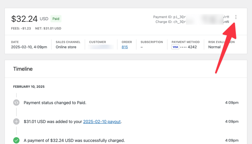Screen dimensions: 252x144
Task: Click the payment date 2025-02-10, 4:09pm
Action: pyautogui.click(x=29, y=47)
